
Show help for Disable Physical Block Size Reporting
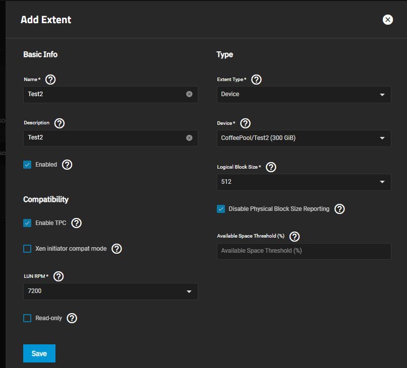(339, 209)
